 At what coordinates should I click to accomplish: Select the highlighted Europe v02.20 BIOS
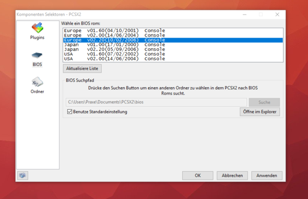tap(173, 40)
